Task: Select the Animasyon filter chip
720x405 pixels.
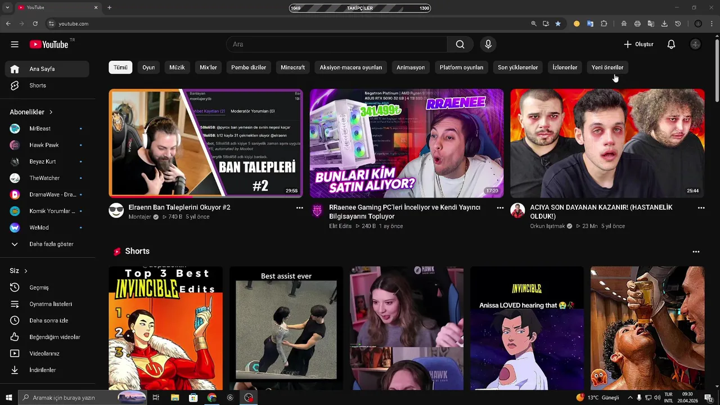Action: click(x=411, y=67)
